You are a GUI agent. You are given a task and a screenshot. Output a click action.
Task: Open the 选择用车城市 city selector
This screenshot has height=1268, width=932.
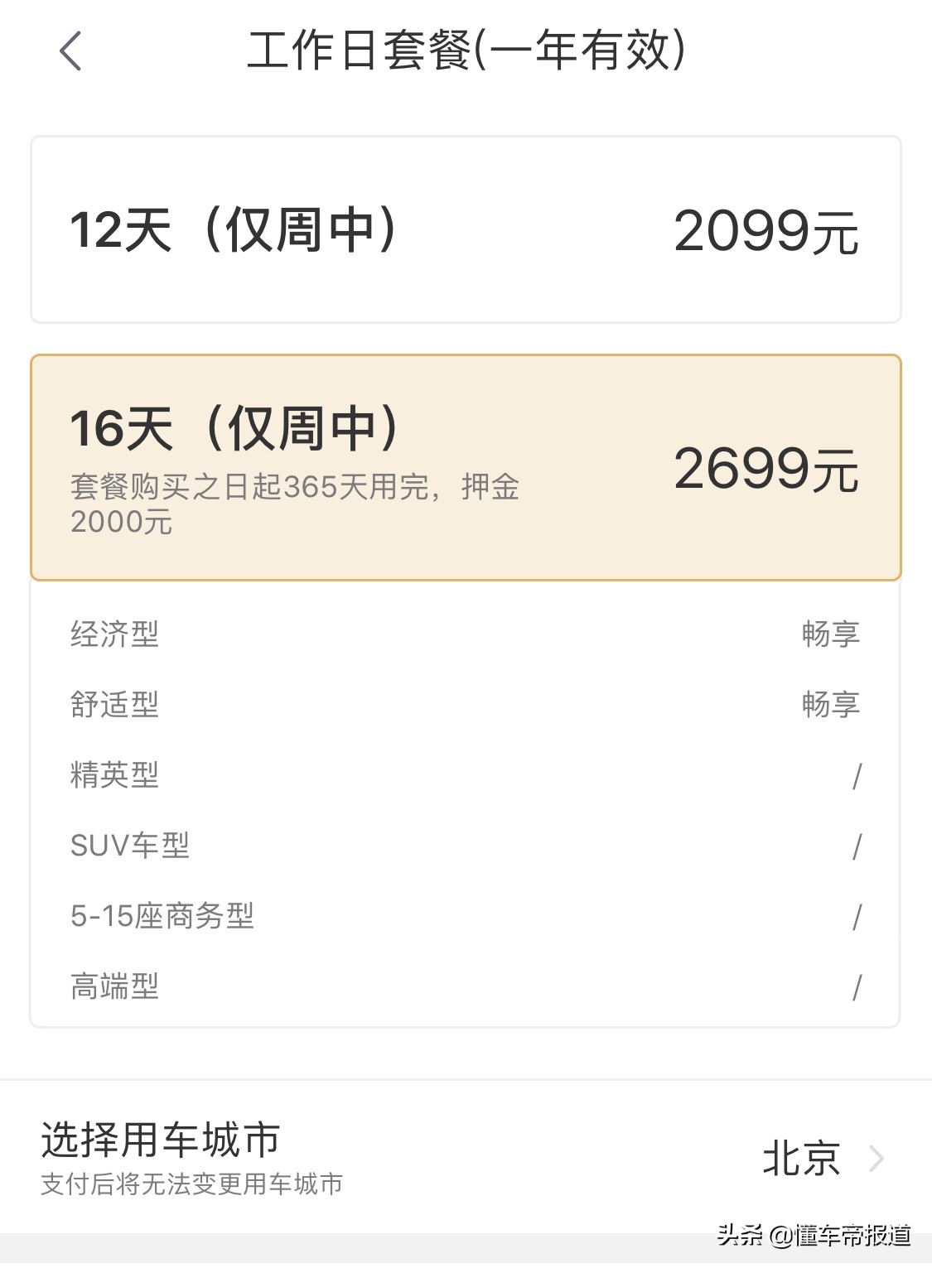(x=160, y=1141)
